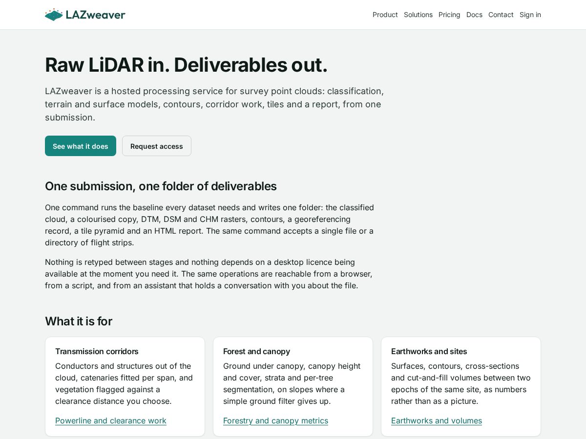This screenshot has height=439, width=586.
Task: Click the Conductors and structures card description
Action: [125, 383]
